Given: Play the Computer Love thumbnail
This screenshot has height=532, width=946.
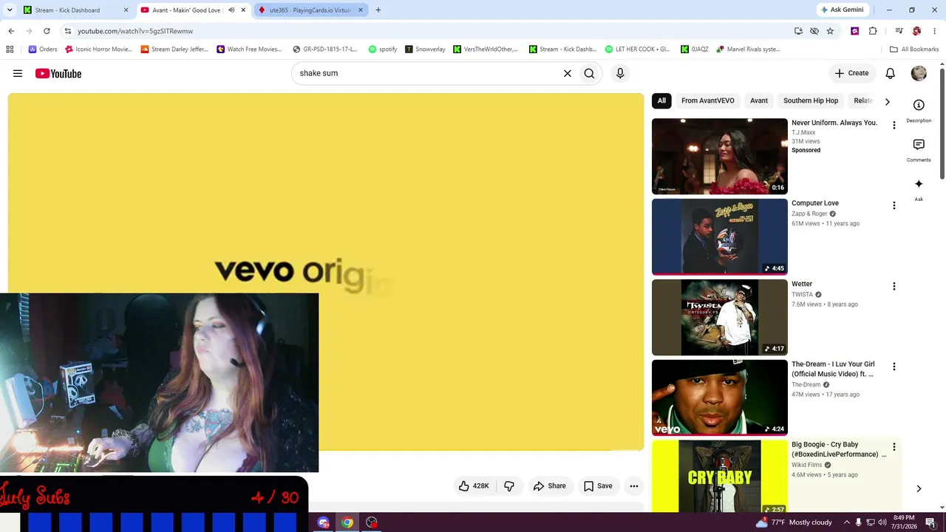Looking at the screenshot, I should (x=720, y=236).
